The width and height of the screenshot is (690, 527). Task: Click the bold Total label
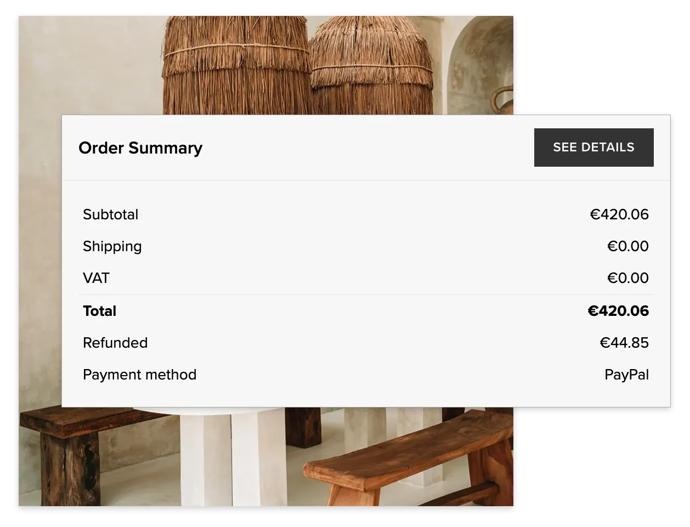[99, 311]
